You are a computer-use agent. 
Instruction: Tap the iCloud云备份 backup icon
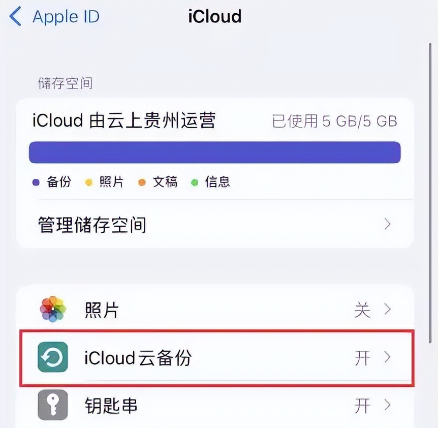tap(51, 357)
